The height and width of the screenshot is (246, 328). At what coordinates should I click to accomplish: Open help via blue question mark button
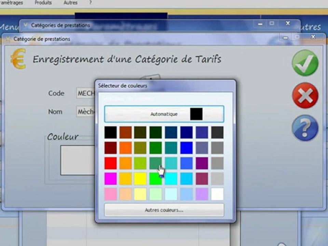click(305, 128)
